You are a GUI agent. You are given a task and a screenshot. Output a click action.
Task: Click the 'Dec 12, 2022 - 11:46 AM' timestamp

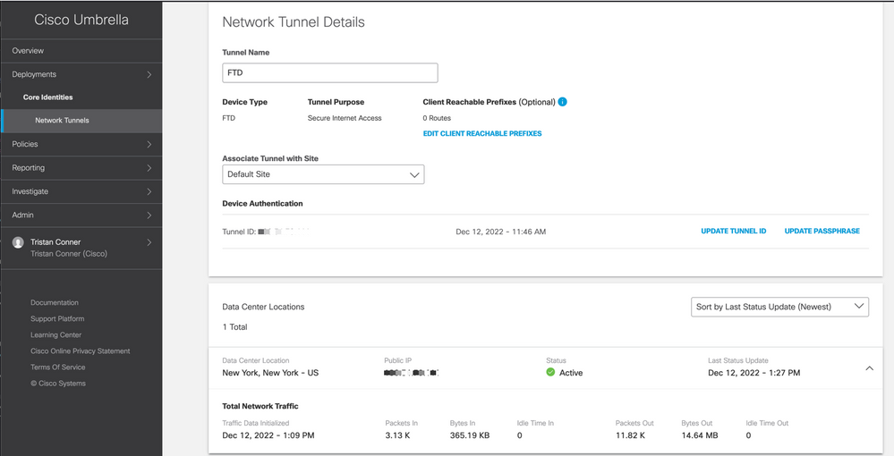click(x=500, y=232)
